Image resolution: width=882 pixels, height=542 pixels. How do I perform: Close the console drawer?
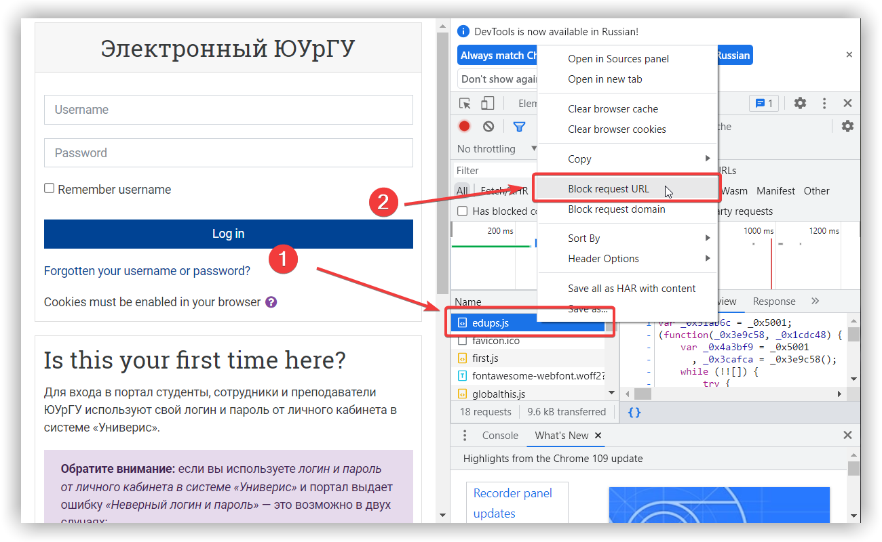(x=847, y=436)
